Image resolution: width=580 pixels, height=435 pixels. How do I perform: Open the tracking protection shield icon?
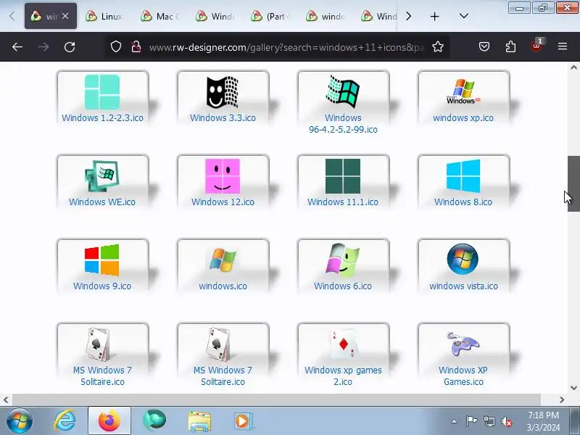coord(116,46)
